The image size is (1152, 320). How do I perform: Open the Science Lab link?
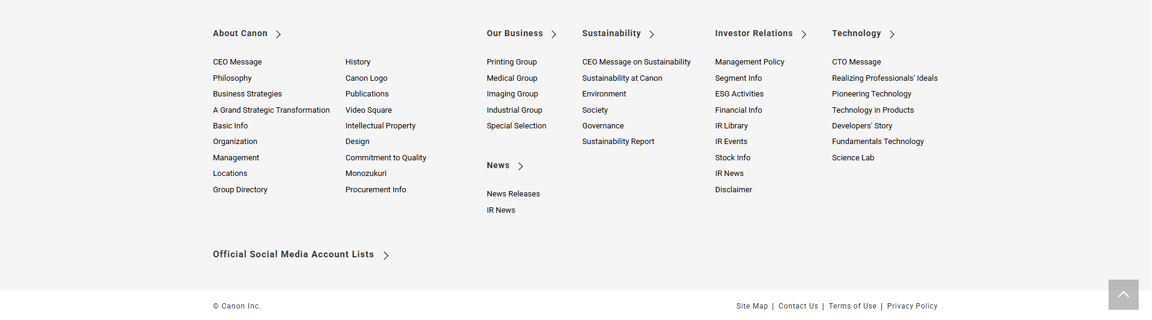853,158
